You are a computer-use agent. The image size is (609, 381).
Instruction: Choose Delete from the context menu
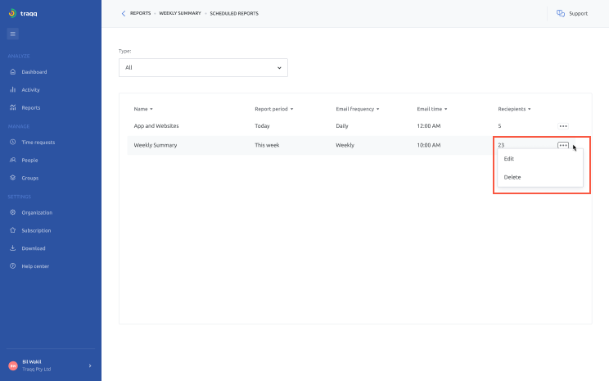tap(512, 177)
